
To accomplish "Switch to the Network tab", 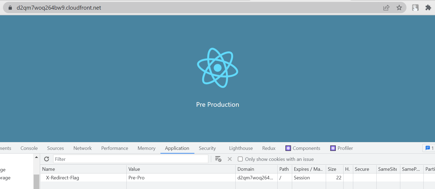I will (83, 148).
